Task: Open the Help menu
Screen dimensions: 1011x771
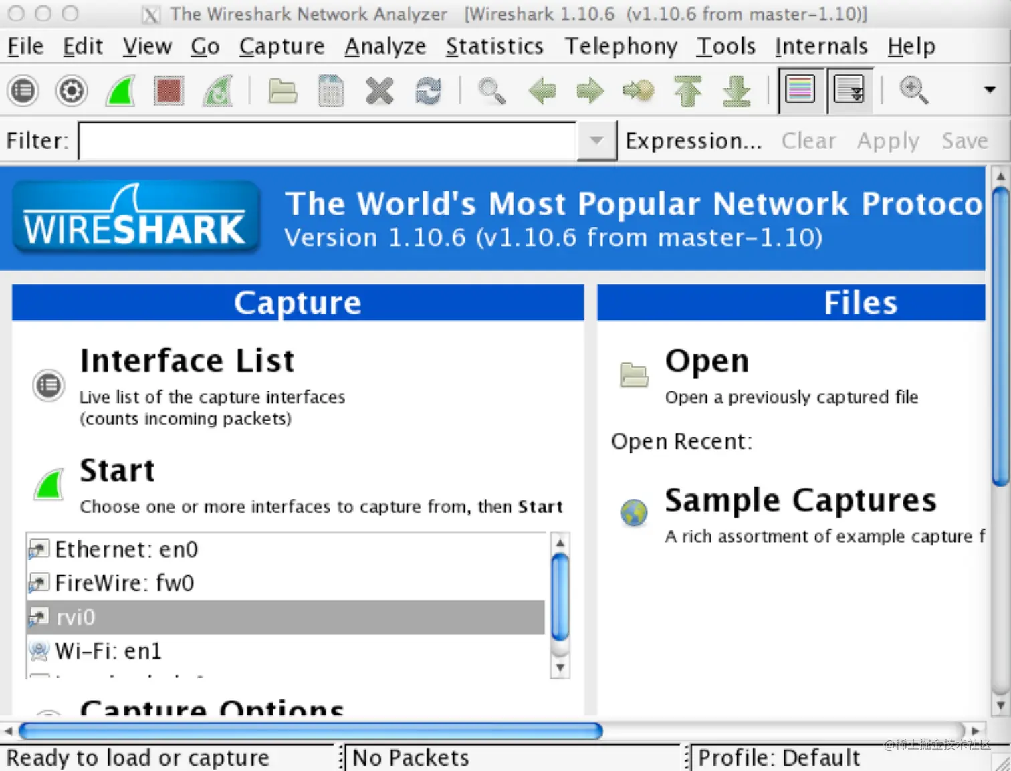Action: (x=911, y=46)
